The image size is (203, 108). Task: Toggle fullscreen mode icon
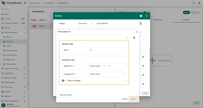click(194, 3)
